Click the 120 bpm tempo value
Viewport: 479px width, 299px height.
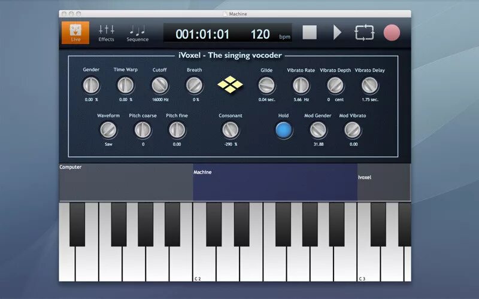pyautogui.click(x=260, y=34)
